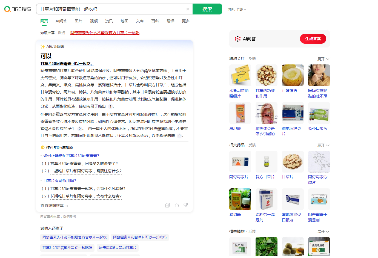Switch to the 翻译 tab

pos(170,21)
